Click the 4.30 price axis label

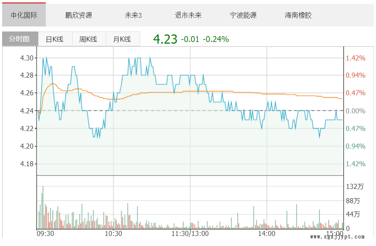point(27,58)
